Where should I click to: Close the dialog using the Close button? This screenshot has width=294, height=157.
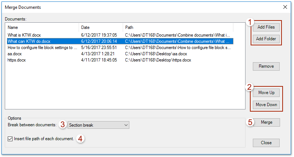pos(266,143)
